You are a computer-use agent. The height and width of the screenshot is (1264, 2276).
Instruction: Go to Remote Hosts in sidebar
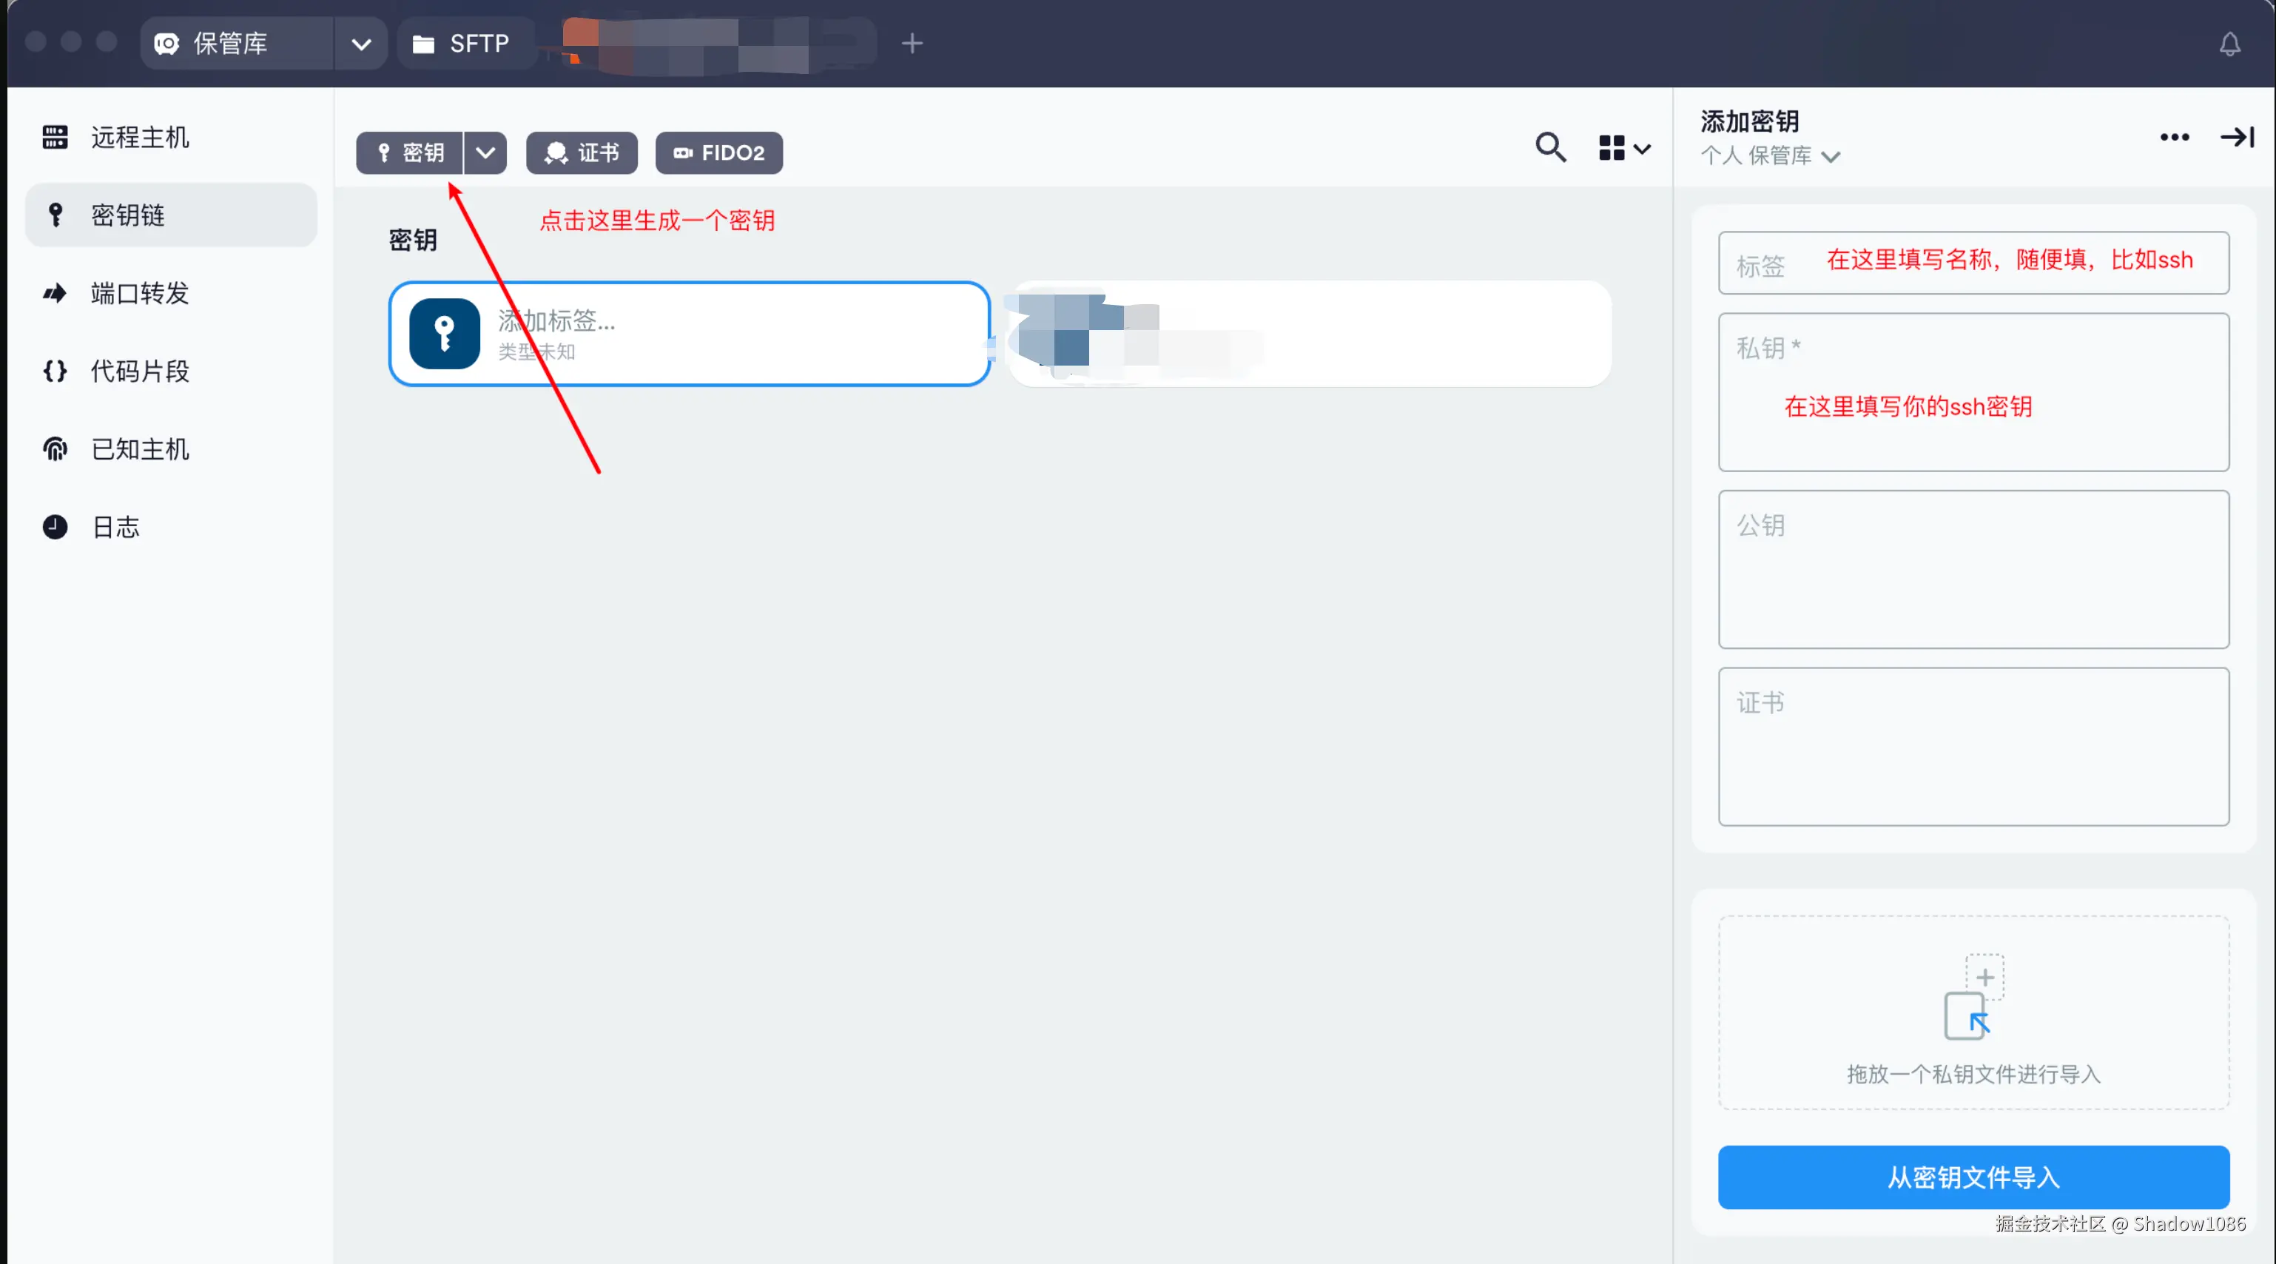(x=140, y=137)
